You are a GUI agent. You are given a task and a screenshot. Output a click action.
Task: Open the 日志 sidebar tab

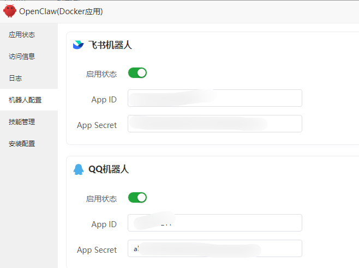point(29,78)
